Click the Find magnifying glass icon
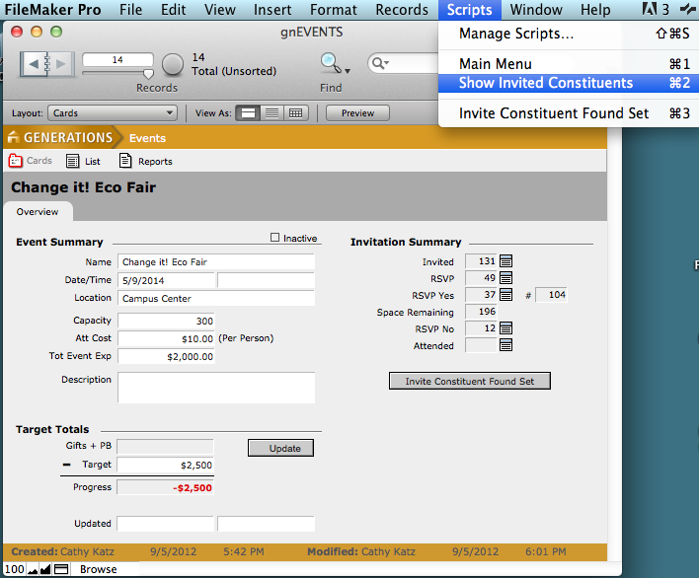 tap(330, 63)
